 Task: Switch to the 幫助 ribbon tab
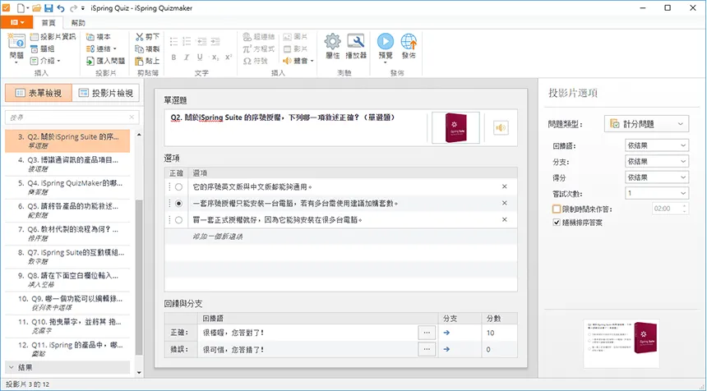78,22
